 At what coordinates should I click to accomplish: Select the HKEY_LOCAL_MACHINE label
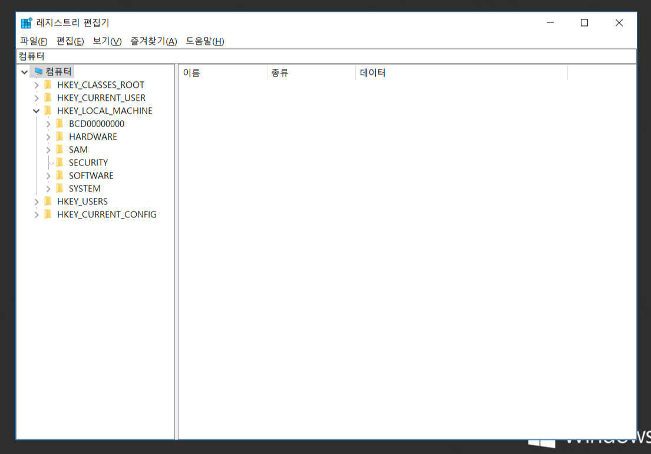click(105, 111)
